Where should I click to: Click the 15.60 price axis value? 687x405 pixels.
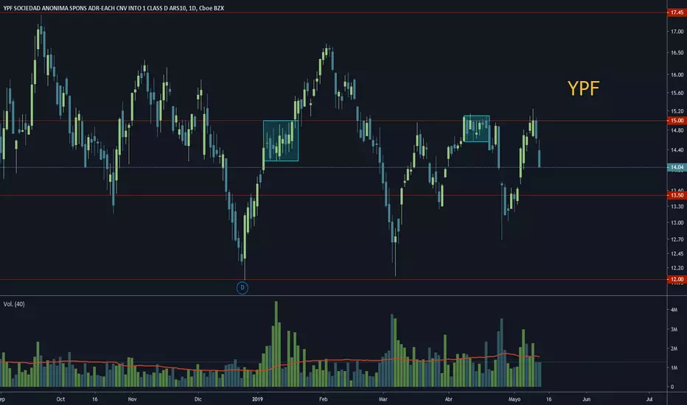point(677,93)
